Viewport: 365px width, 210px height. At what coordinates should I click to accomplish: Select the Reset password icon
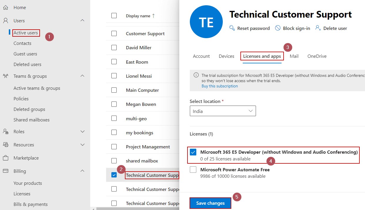[232, 28]
